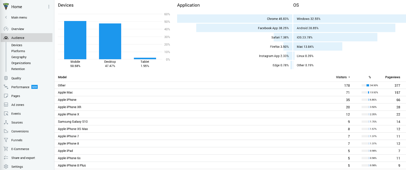Click the Tablet bar in Devices chart
406x170 pixels.
tap(145, 59)
